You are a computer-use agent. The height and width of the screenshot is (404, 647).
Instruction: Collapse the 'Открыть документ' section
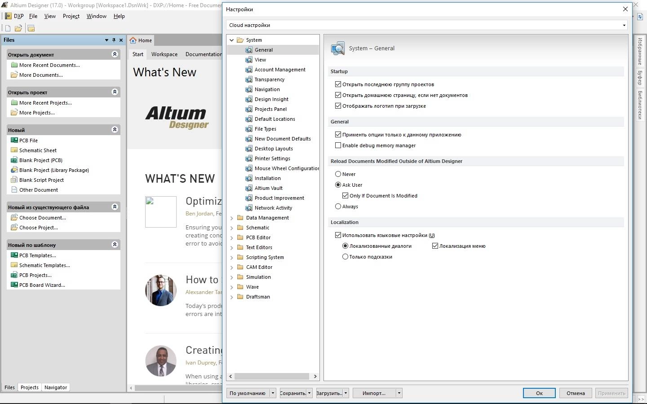(115, 54)
